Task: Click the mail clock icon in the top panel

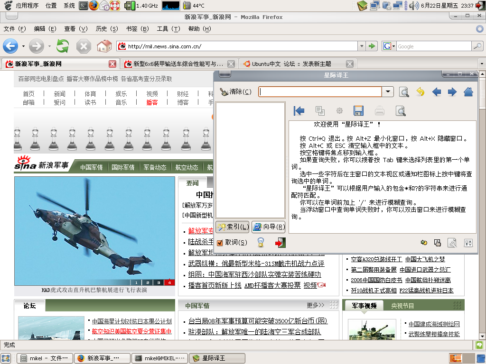Action: tap(104, 5)
